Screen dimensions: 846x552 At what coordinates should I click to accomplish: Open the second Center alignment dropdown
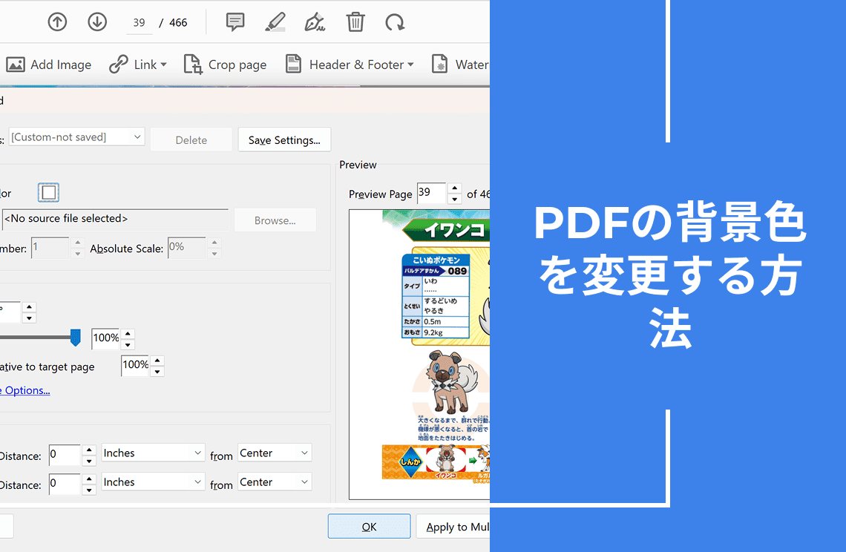tap(274, 482)
